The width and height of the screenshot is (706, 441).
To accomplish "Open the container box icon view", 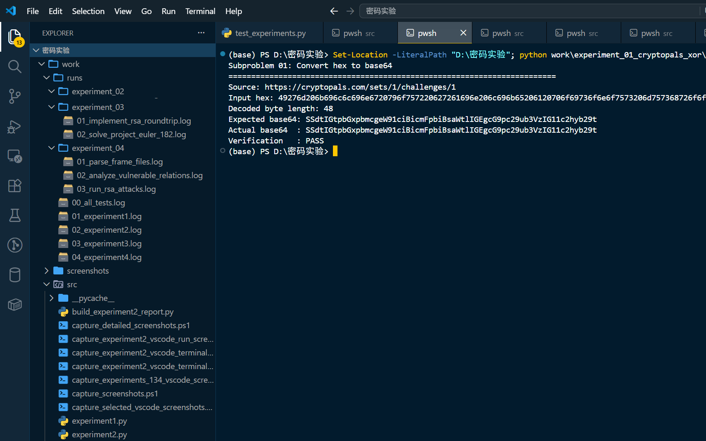I will (15, 305).
